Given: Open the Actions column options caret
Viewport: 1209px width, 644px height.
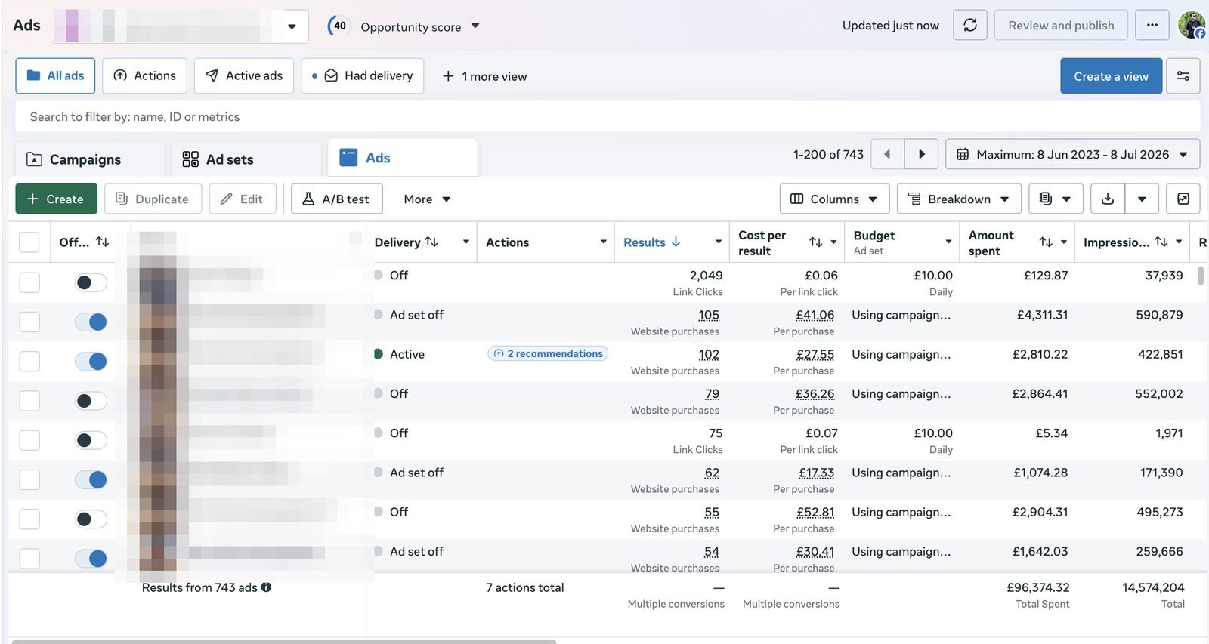Looking at the screenshot, I should tap(603, 242).
